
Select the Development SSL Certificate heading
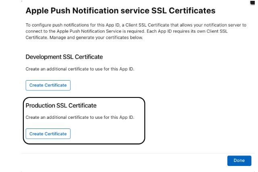(64, 57)
